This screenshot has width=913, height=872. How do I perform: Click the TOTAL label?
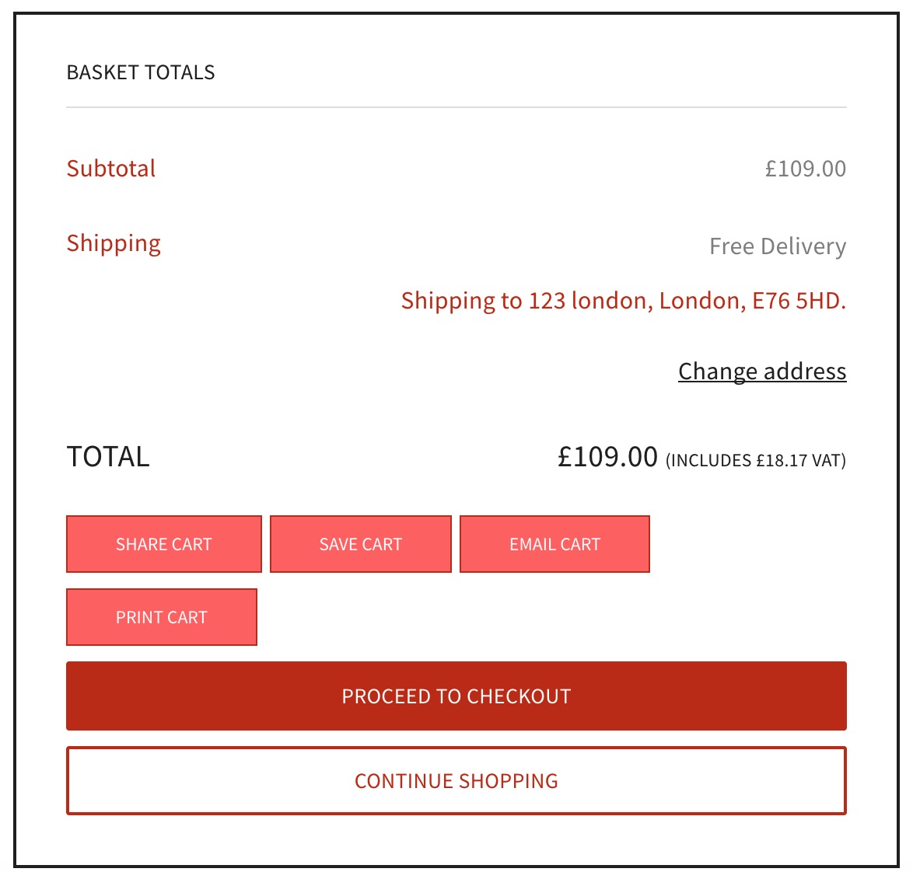pos(108,456)
